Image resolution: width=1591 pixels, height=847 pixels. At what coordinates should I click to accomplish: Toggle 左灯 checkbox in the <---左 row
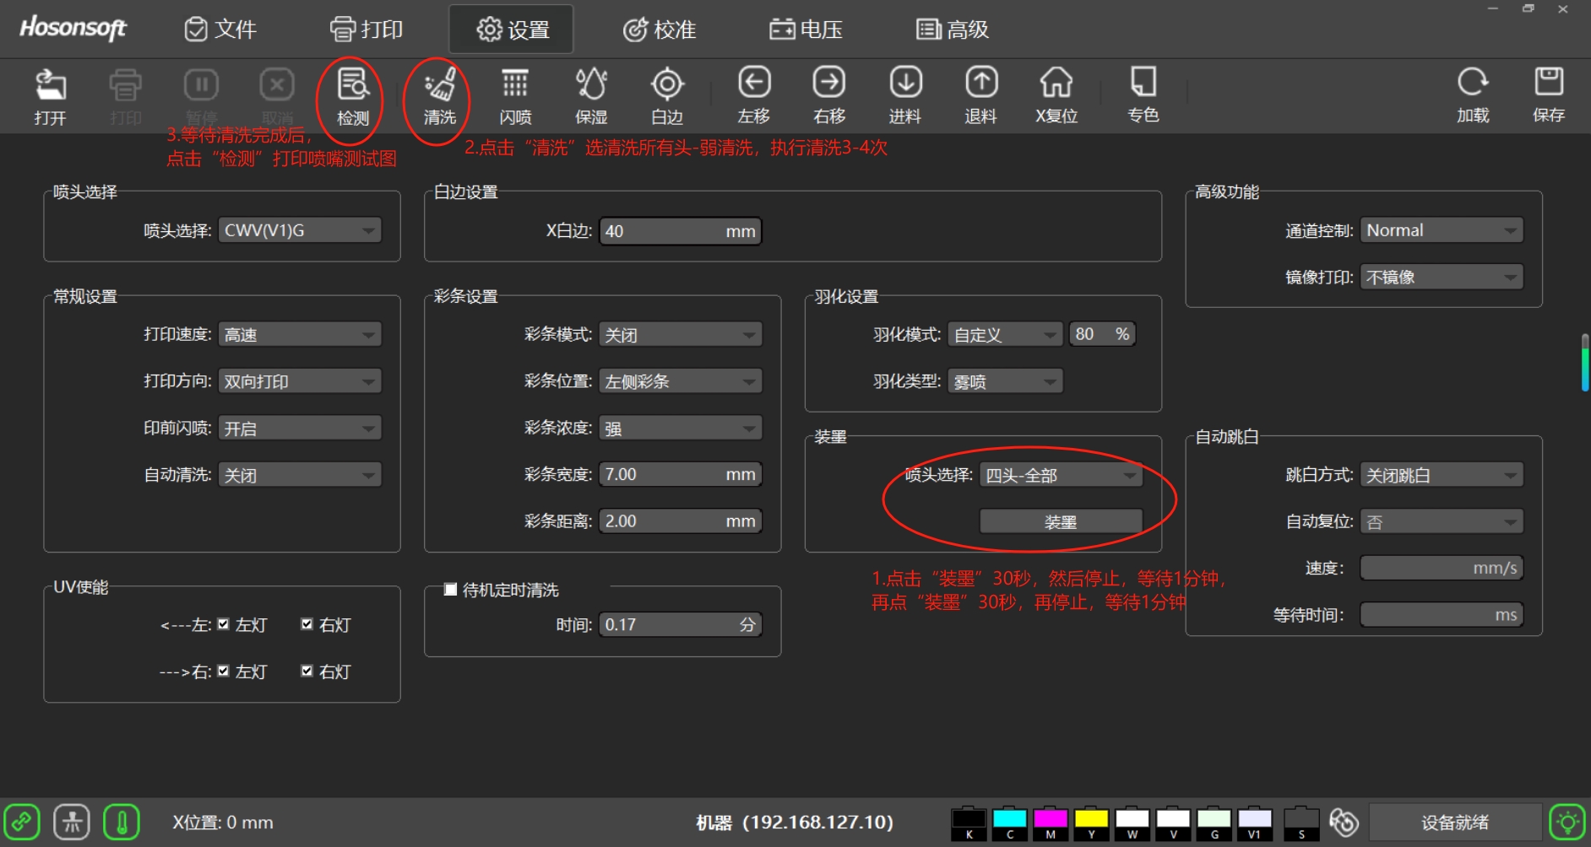coord(224,624)
